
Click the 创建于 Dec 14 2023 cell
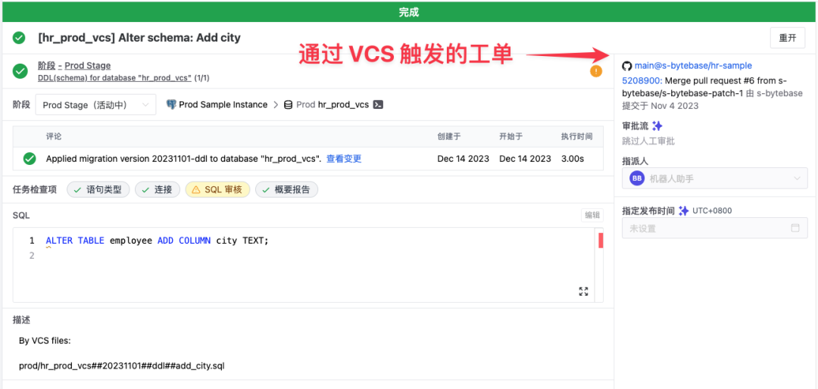(x=464, y=159)
